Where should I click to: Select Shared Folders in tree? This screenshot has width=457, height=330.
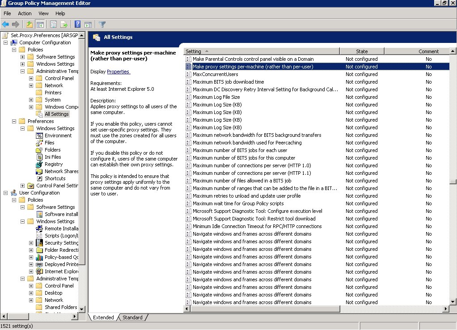(57, 307)
